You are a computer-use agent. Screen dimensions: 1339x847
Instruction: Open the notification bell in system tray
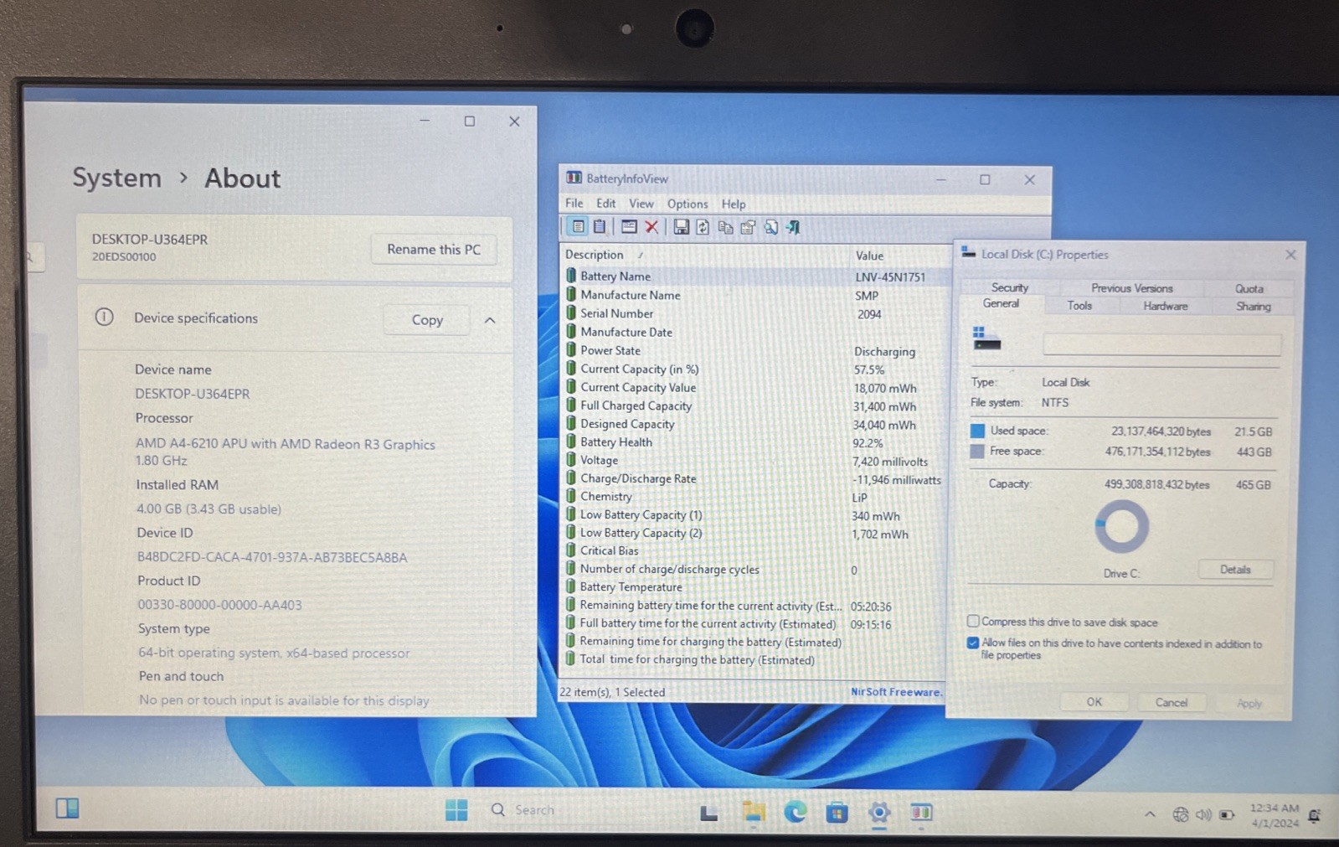pos(1314,815)
